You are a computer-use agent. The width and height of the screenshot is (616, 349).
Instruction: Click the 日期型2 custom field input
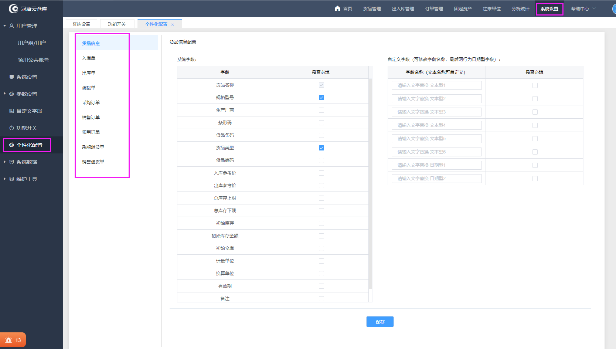pyautogui.click(x=436, y=179)
